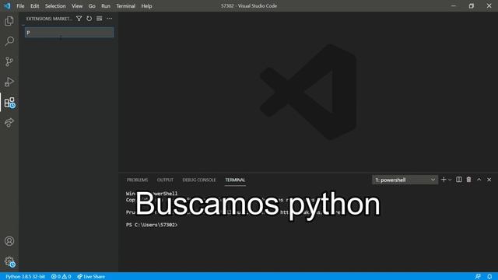Refresh the extensions list
The image size is (498, 280).
tap(89, 19)
